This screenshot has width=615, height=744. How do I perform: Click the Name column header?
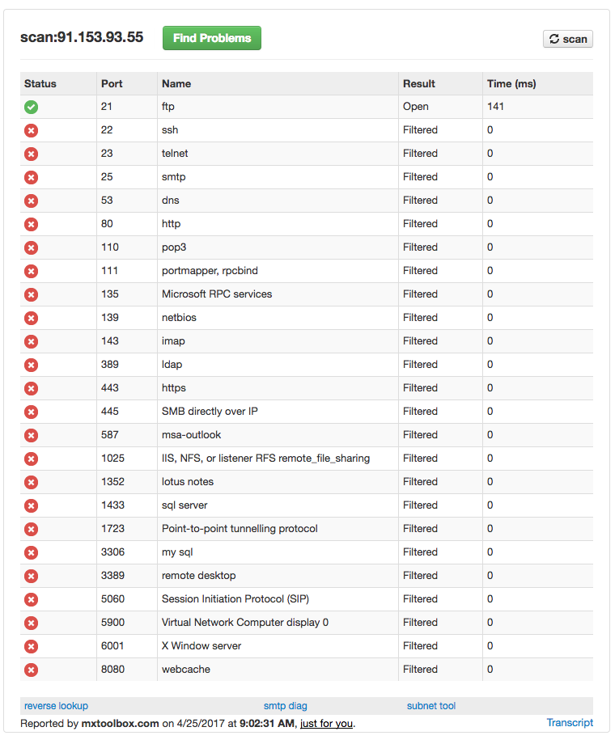pyautogui.click(x=176, y=84)
